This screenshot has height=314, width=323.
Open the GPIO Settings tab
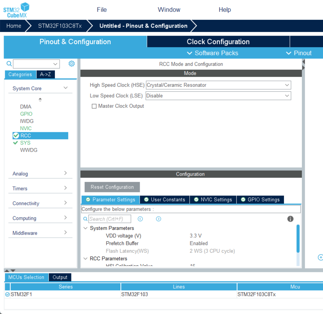pos(260,199)
